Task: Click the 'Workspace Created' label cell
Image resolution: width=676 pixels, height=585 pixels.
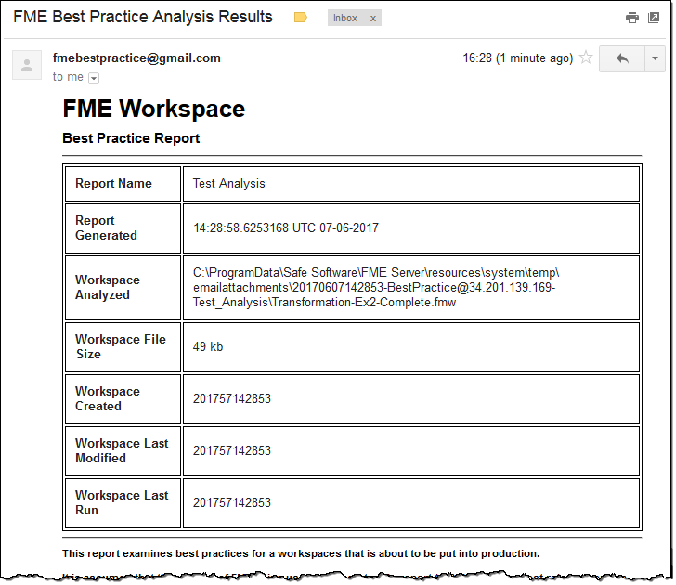Action: coord(123,399)
